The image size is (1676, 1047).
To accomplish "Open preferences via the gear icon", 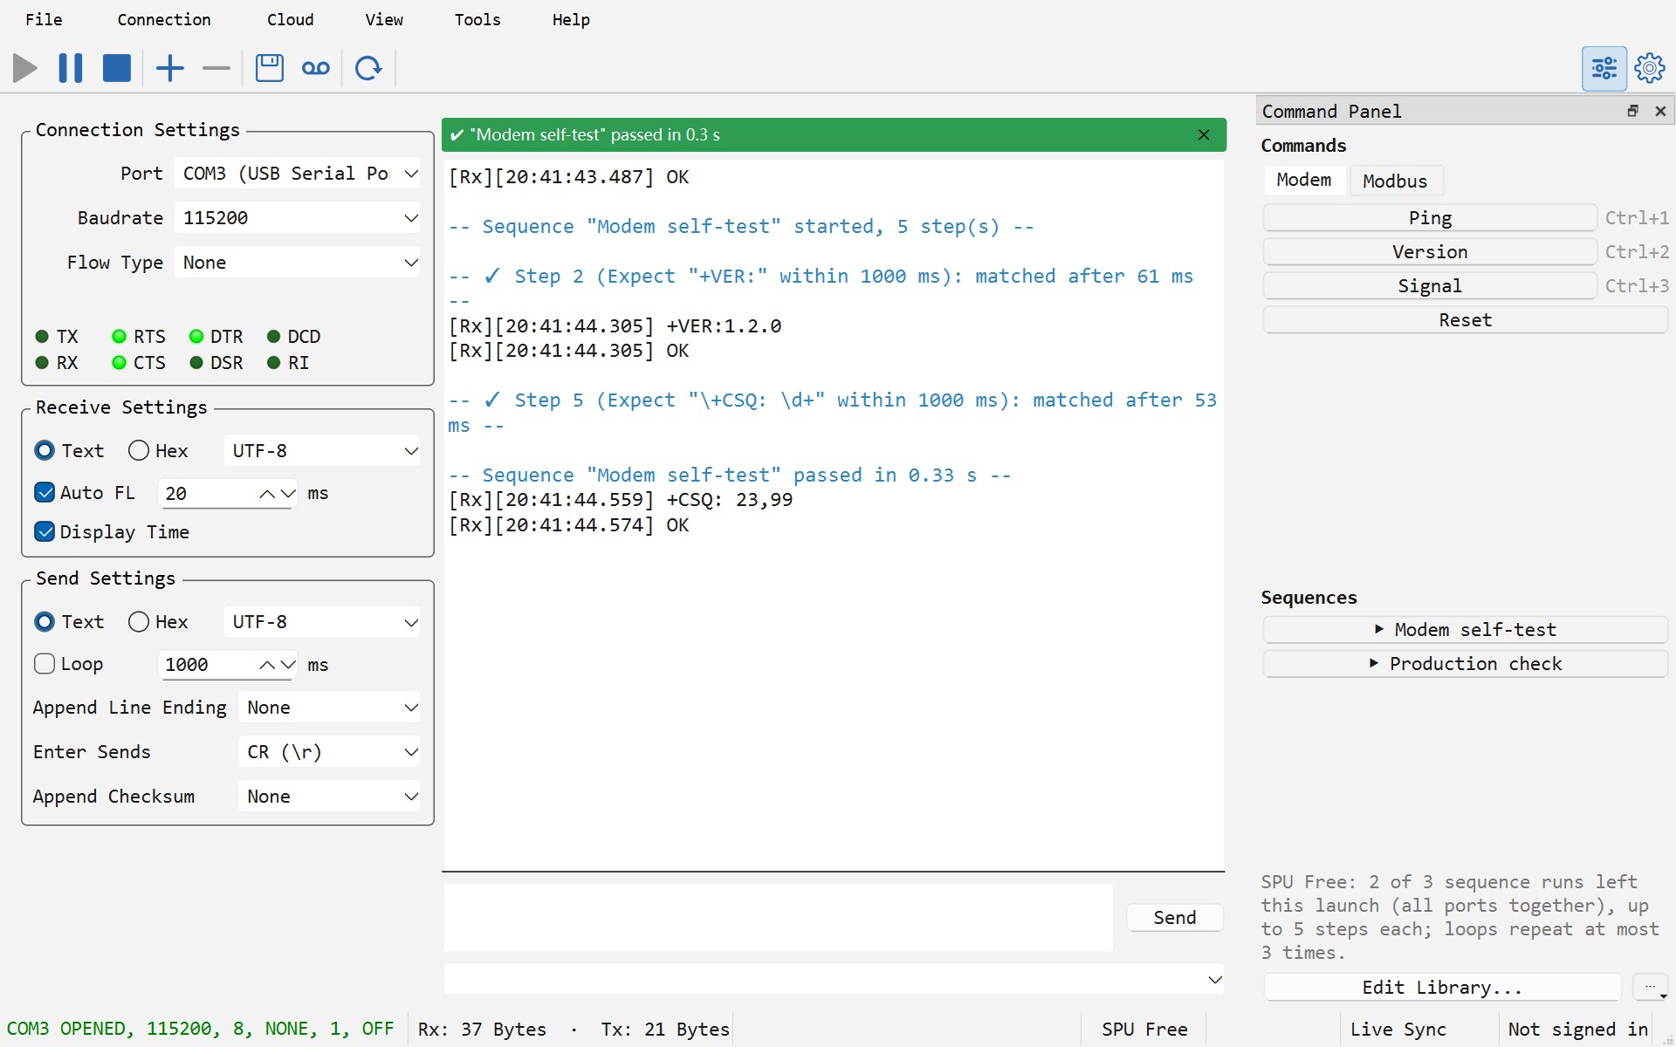I will tap(1650, 68).
